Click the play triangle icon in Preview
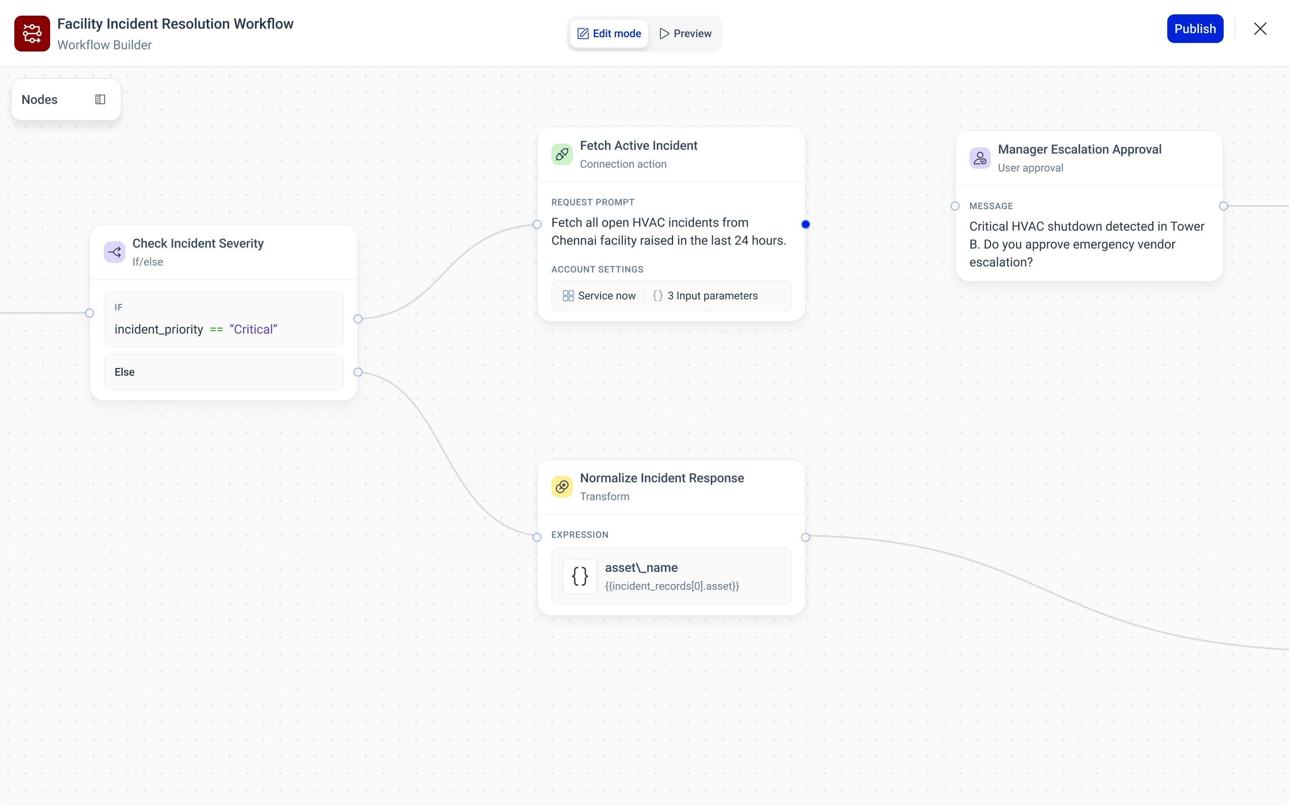This screenshot has width=1289, height=806. (x=664, y=34)
